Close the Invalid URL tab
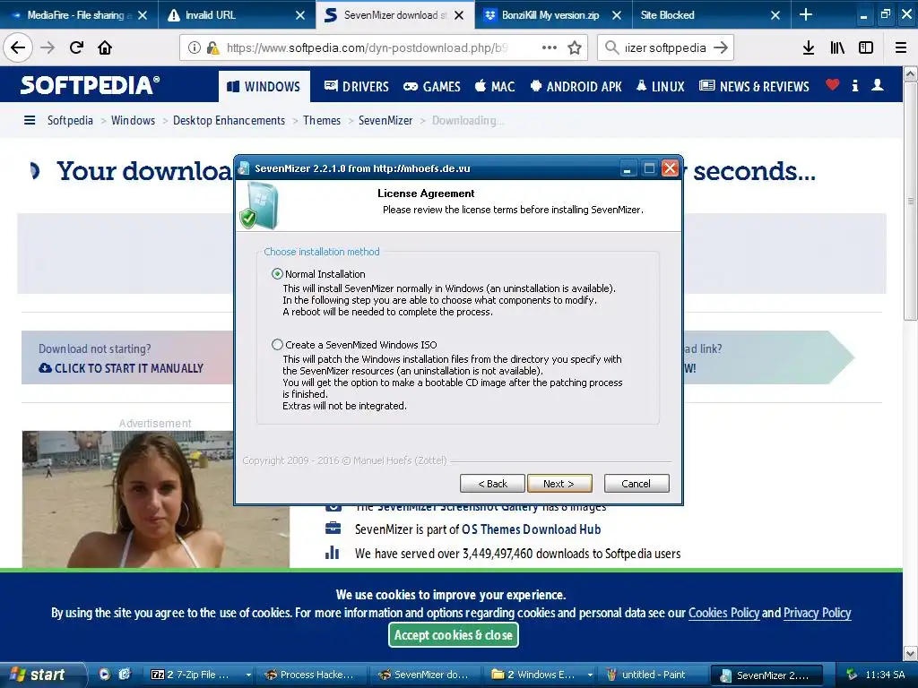The image size is (918, 688). [x=299, y=15]
